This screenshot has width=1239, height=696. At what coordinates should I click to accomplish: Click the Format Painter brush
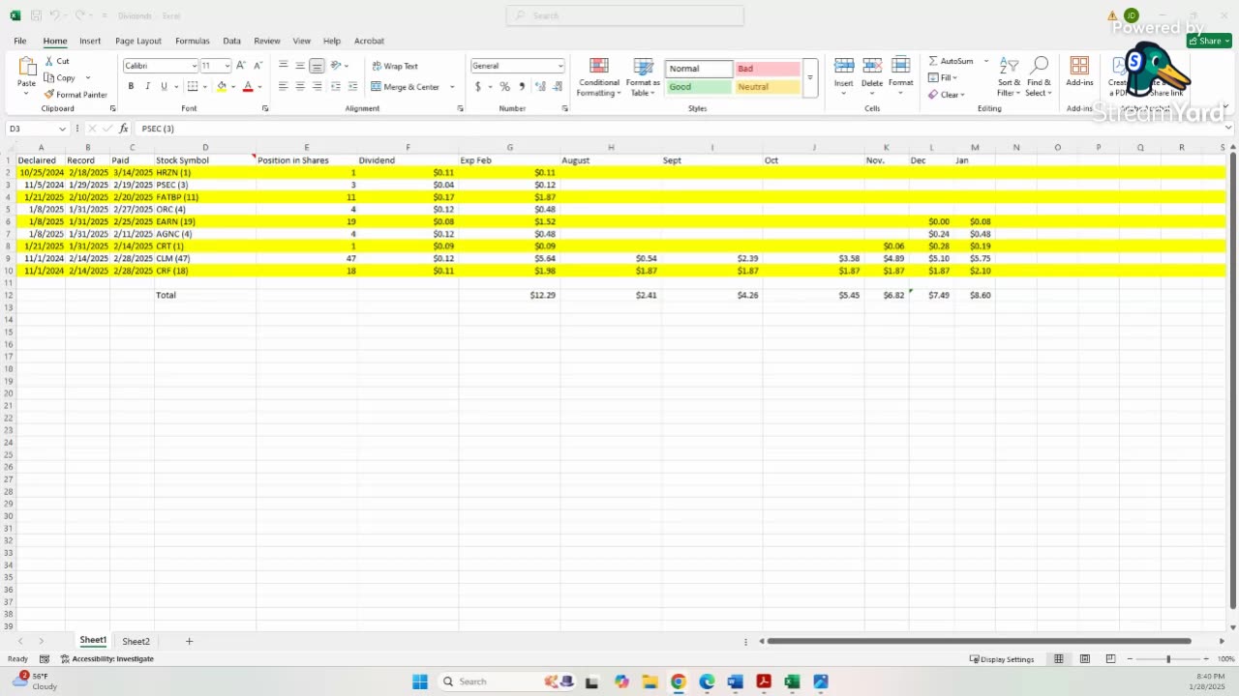point(49,95)
